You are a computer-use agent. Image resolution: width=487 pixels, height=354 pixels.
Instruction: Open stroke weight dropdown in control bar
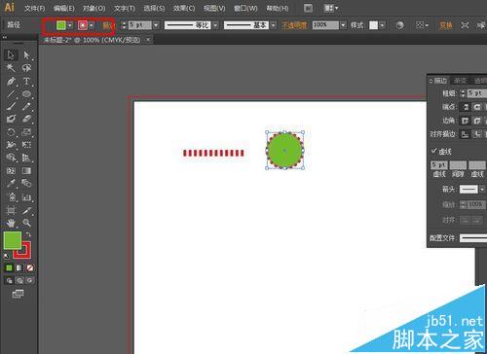(x=156, y=25)
